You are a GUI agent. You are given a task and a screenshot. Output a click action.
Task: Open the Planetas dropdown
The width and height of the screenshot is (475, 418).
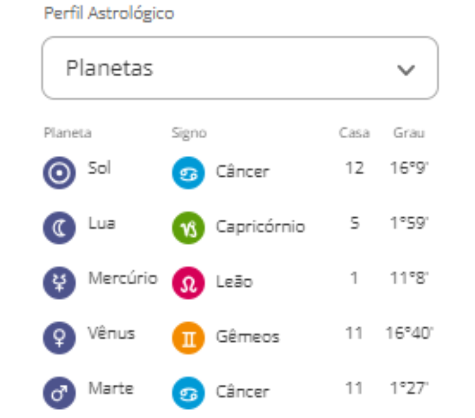point(239,68)
